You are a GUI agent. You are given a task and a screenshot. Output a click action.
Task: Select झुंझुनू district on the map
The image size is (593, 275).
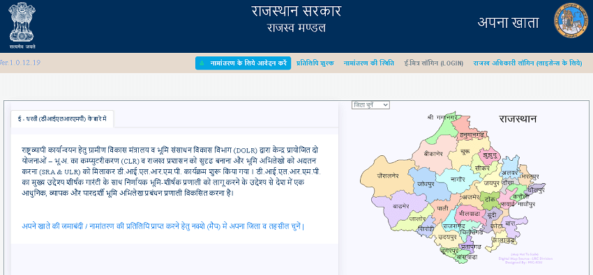pyautogui.click(x=489, y=155)
